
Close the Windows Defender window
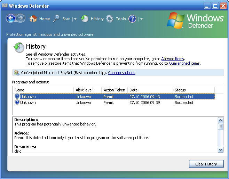[x=223, y=6]
